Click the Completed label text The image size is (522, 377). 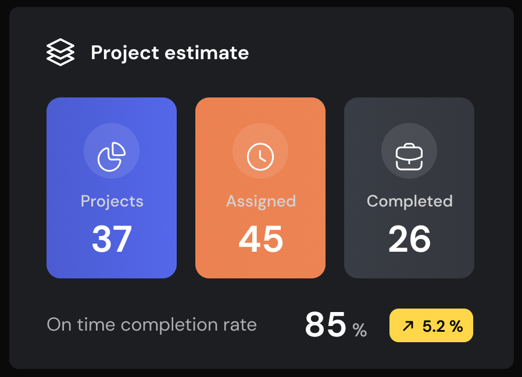(410, 201)
